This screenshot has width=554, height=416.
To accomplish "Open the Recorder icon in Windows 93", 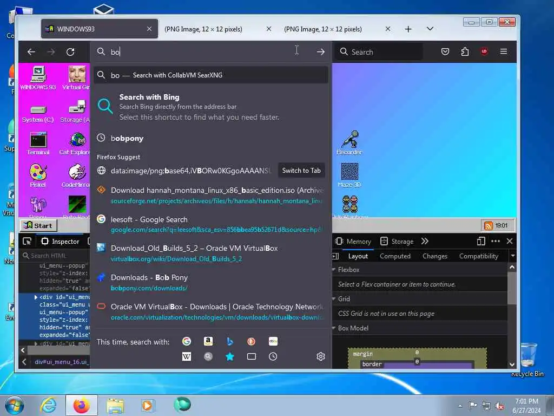I will point(349,143).
